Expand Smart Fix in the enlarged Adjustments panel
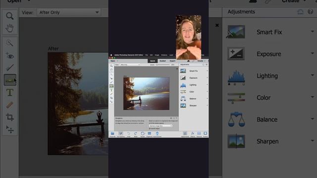 coord(313,32)
